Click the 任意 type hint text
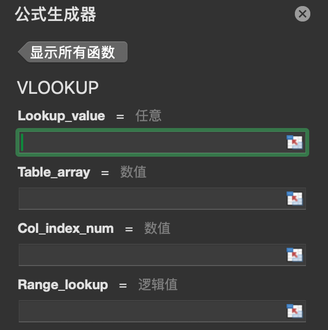 pyautogui.click(x=149, y=115)
